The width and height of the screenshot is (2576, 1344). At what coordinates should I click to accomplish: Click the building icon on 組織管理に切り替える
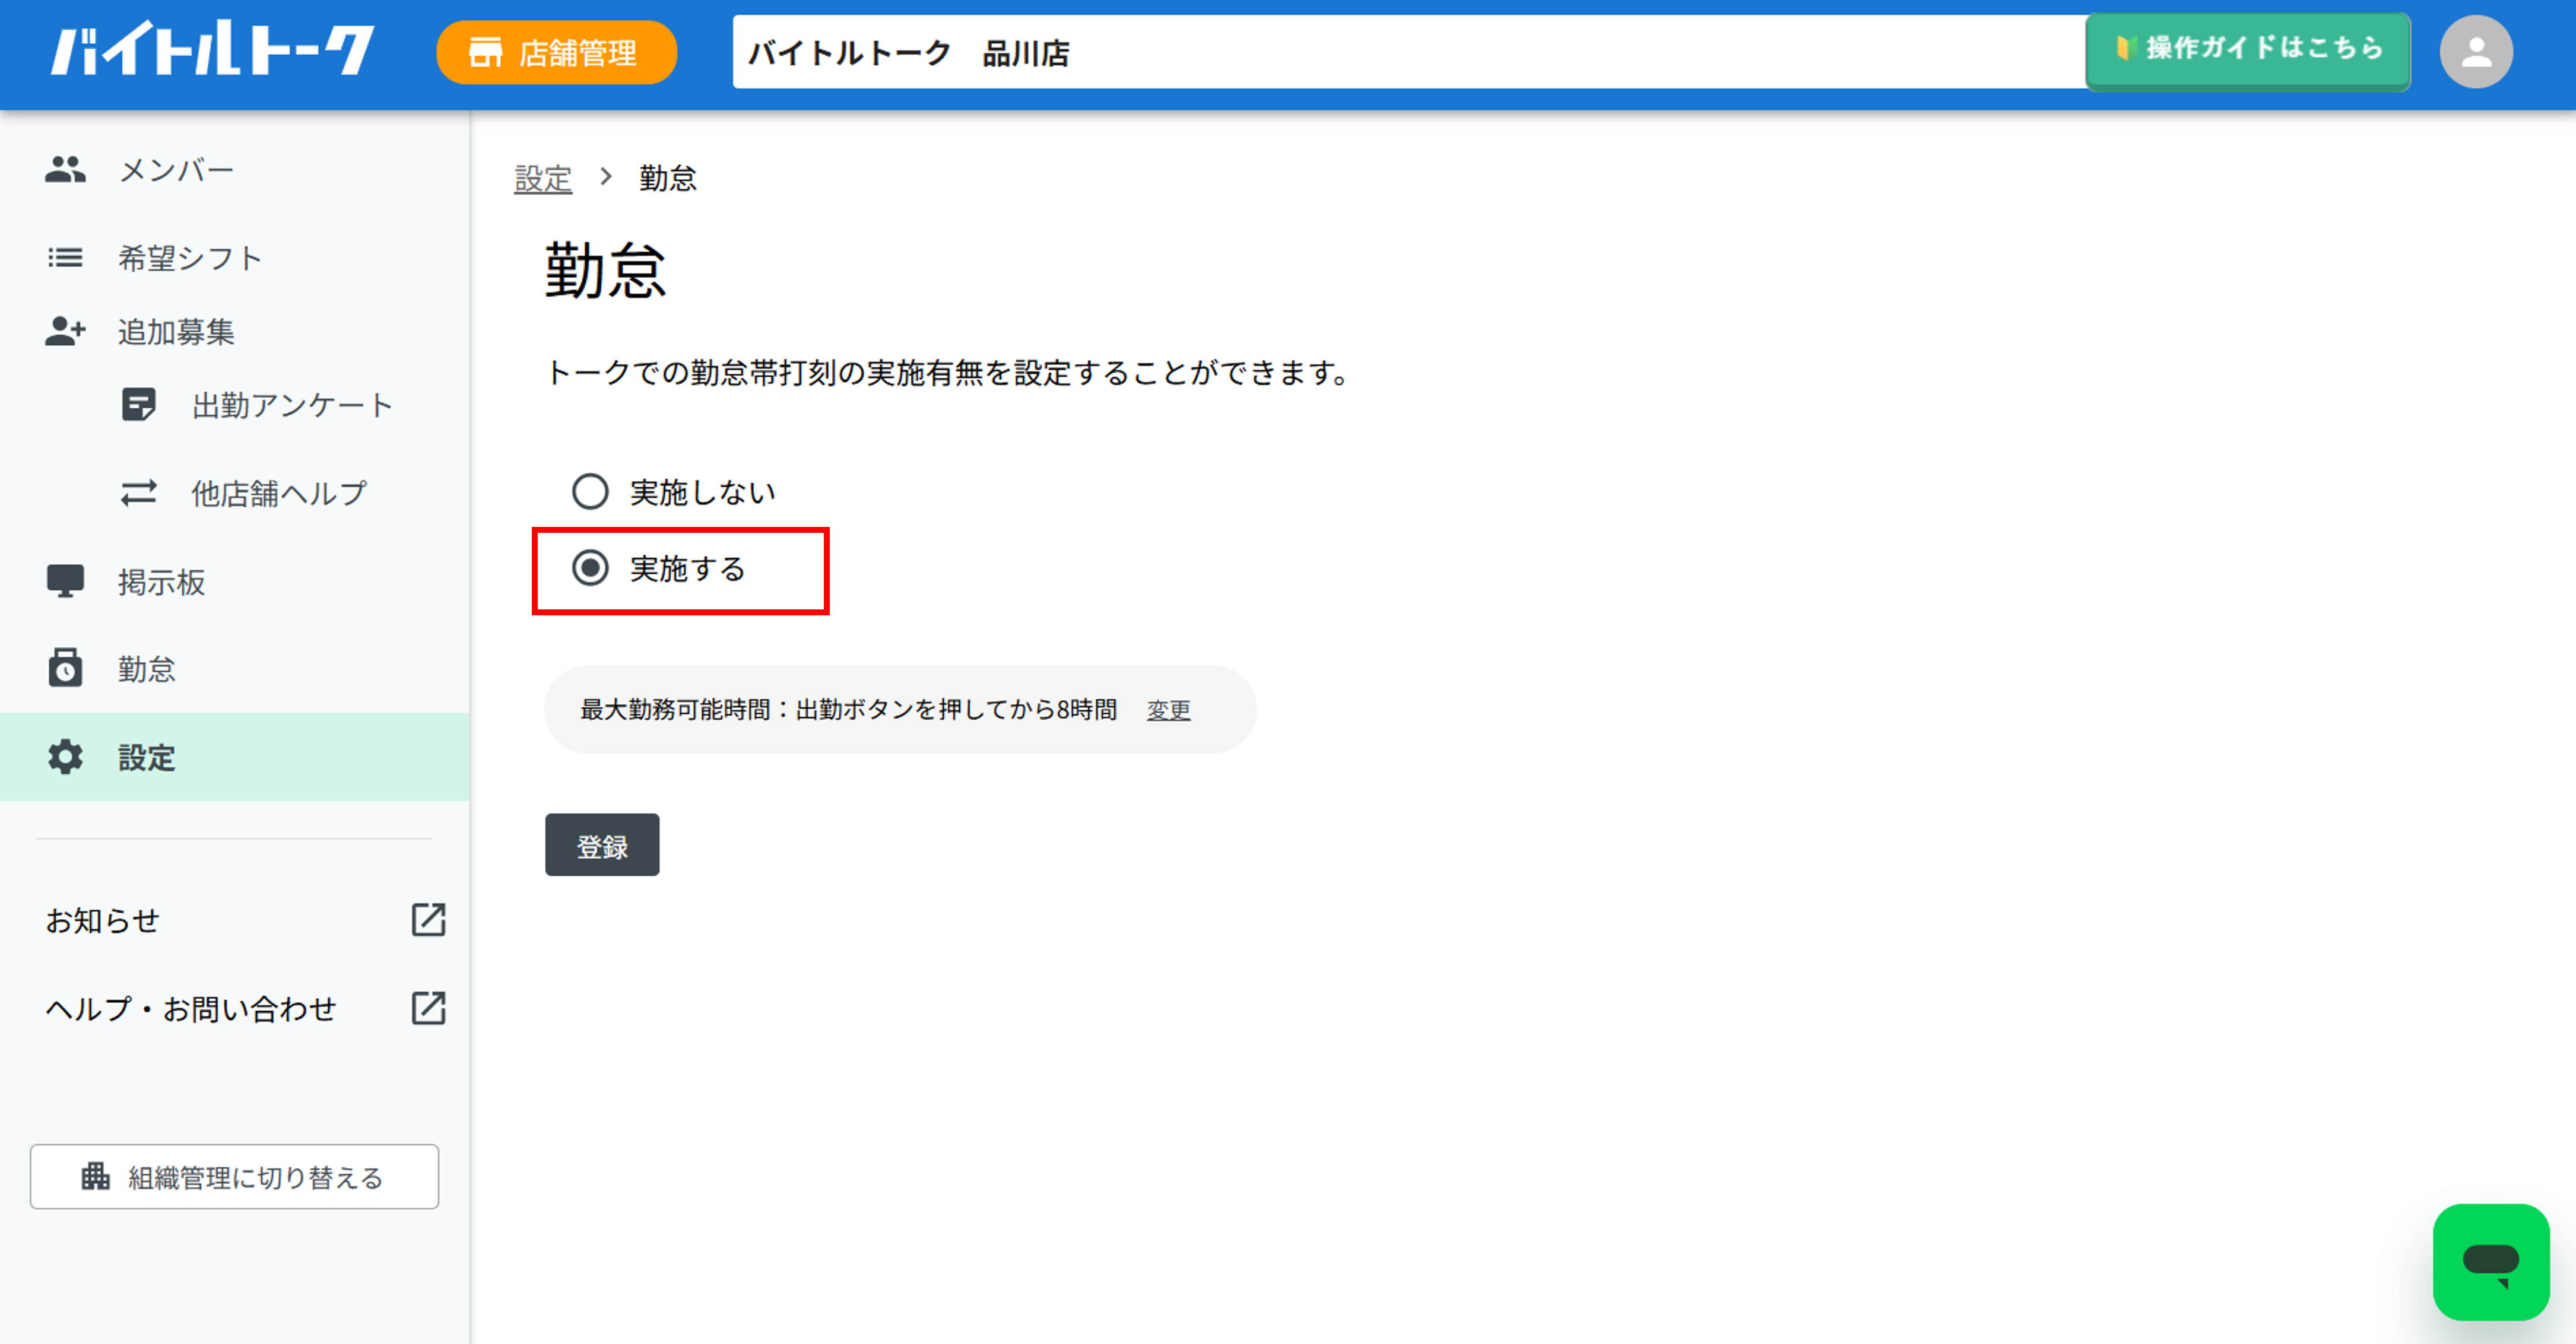(96, 1176)
